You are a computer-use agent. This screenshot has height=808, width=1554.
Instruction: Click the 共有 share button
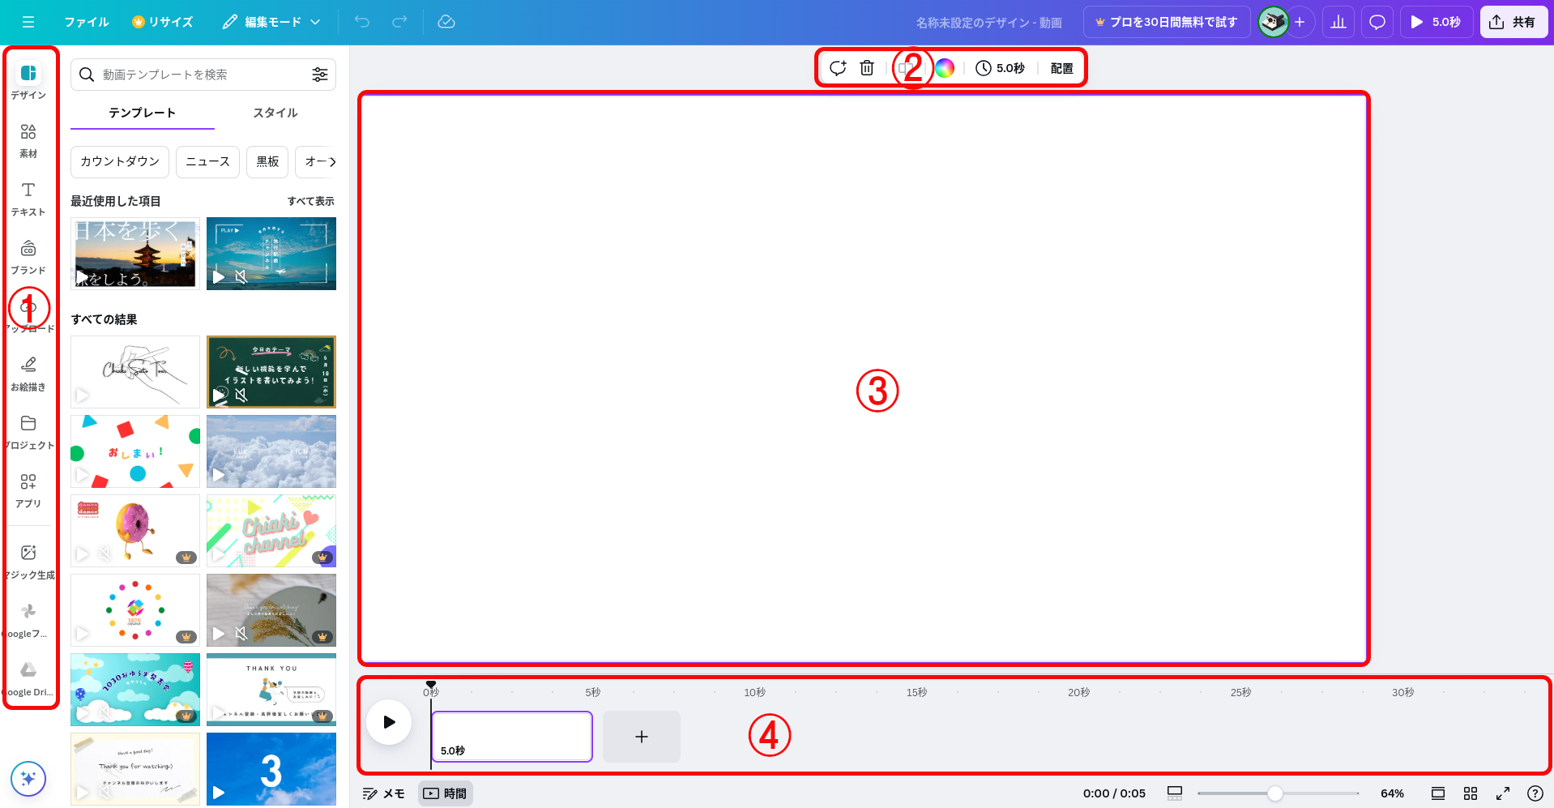pyautogui.click(x=1513, y=22)
